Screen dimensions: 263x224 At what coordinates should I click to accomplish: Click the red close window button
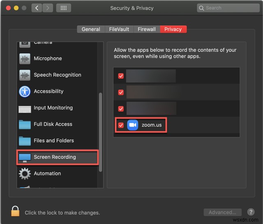(8, 8)
